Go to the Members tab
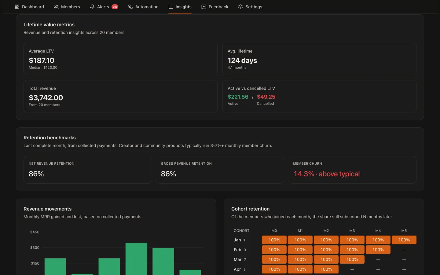Image resolution: width=440 pixels, height=275 pixels. click(x=67, y=7)
